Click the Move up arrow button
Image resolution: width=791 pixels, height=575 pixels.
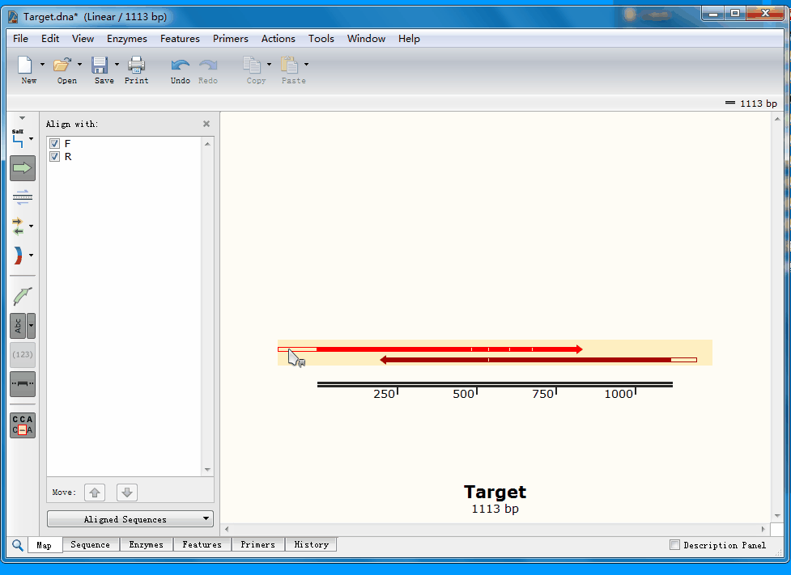[95, 493]
